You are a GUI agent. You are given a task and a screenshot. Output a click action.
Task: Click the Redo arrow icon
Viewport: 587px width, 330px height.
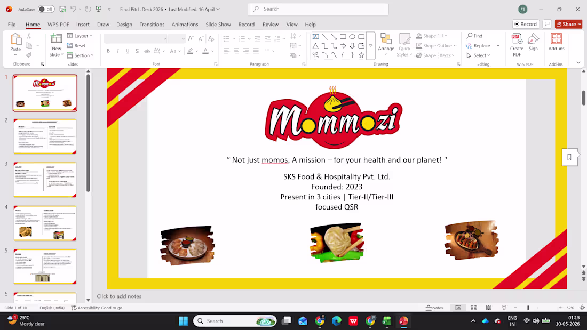point(88,9)
